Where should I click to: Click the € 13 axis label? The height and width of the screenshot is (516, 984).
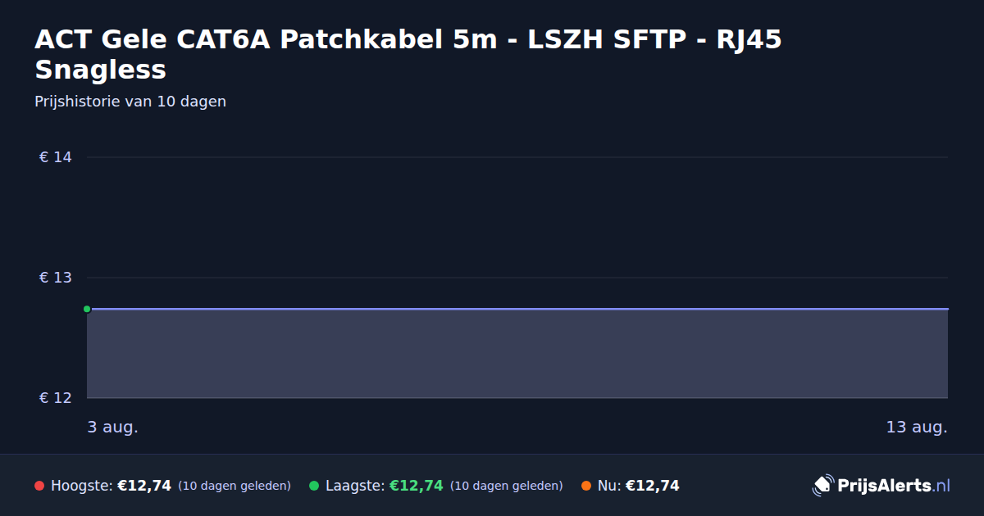[x=56, y=278]
